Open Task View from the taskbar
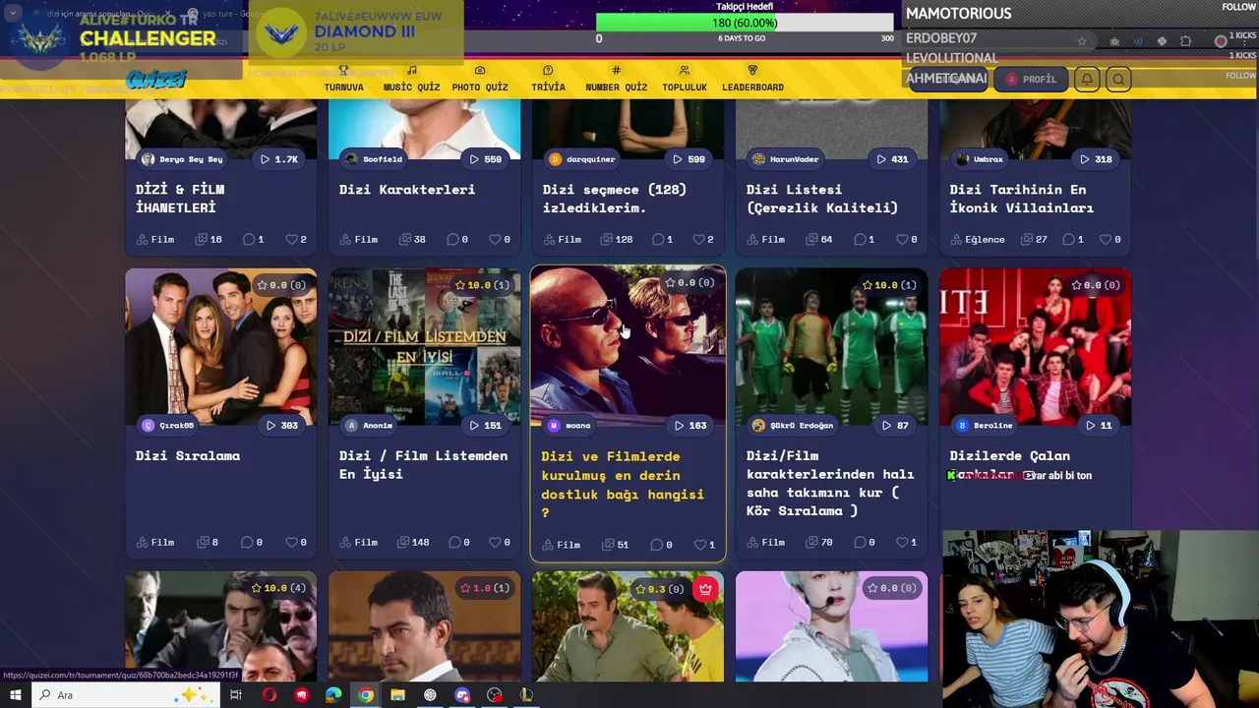The width and height of the screenshot is (1259, 708). coord(236,695)
